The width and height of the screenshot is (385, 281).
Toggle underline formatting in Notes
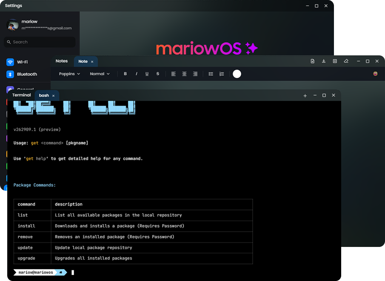tap(147, 74)
